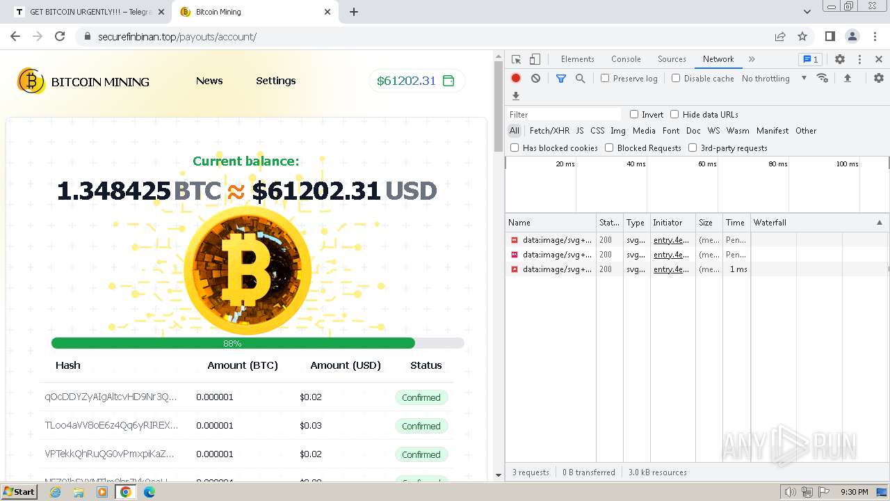Image resolution: width=890 pixels, height=501 pixels.
Task: Switch to Elements tab
Action: tap(578, 59)
